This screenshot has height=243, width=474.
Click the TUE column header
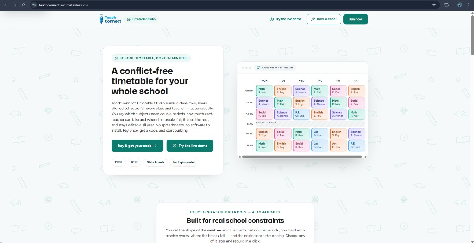(283, 81)
